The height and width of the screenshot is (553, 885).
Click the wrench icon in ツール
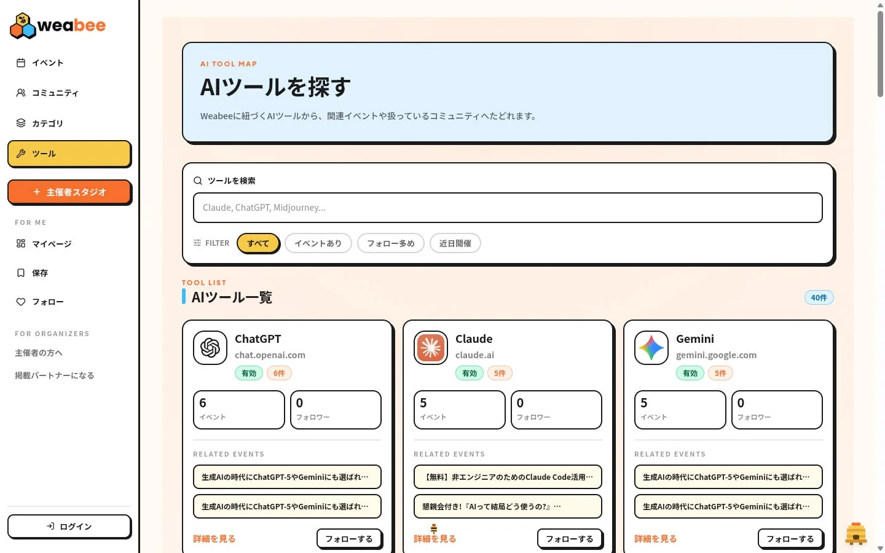21,154
